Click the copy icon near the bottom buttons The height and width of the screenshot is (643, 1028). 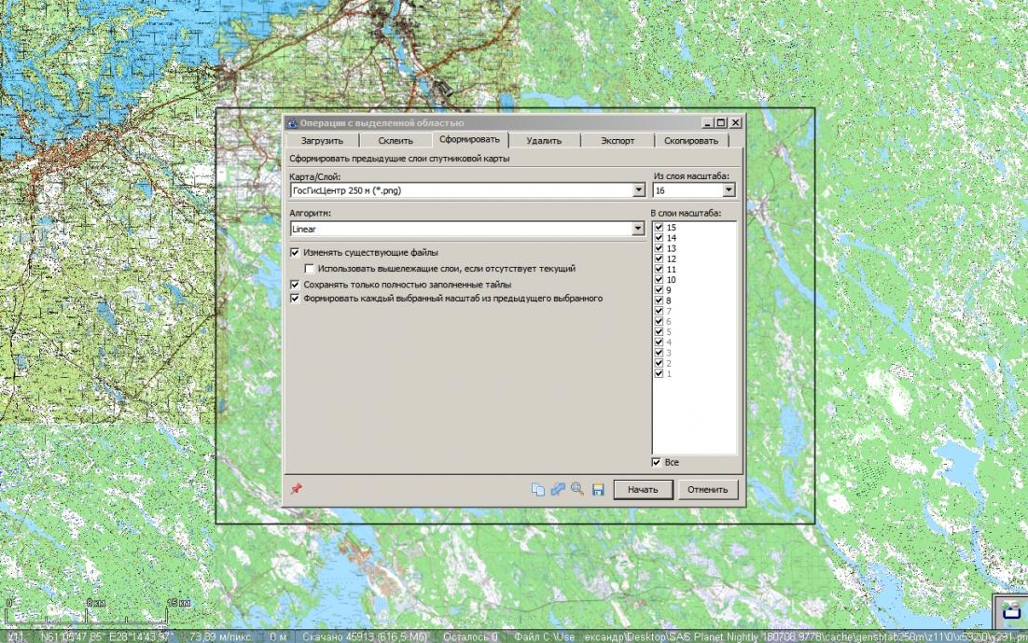pyautogui.click(x=538, y=489)
